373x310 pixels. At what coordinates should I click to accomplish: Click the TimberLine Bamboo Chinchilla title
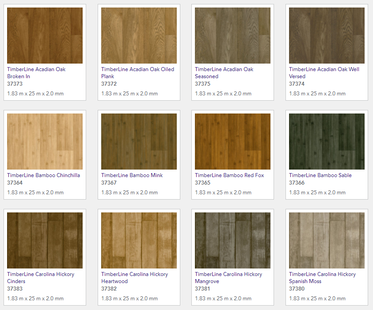click(x=43, y=175)
